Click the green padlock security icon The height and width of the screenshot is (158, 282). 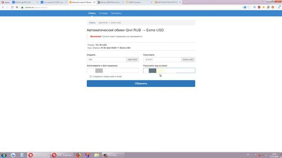click(x=22, y=7)
